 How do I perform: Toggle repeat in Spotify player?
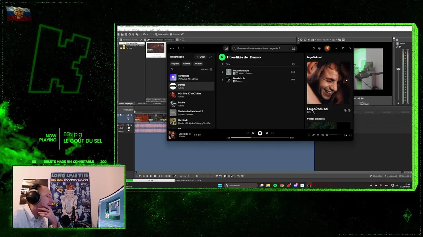[x=273, y=133]
